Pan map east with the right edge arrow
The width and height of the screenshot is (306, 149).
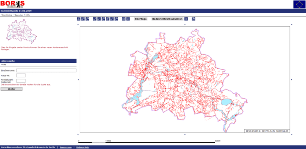point(292,79)
